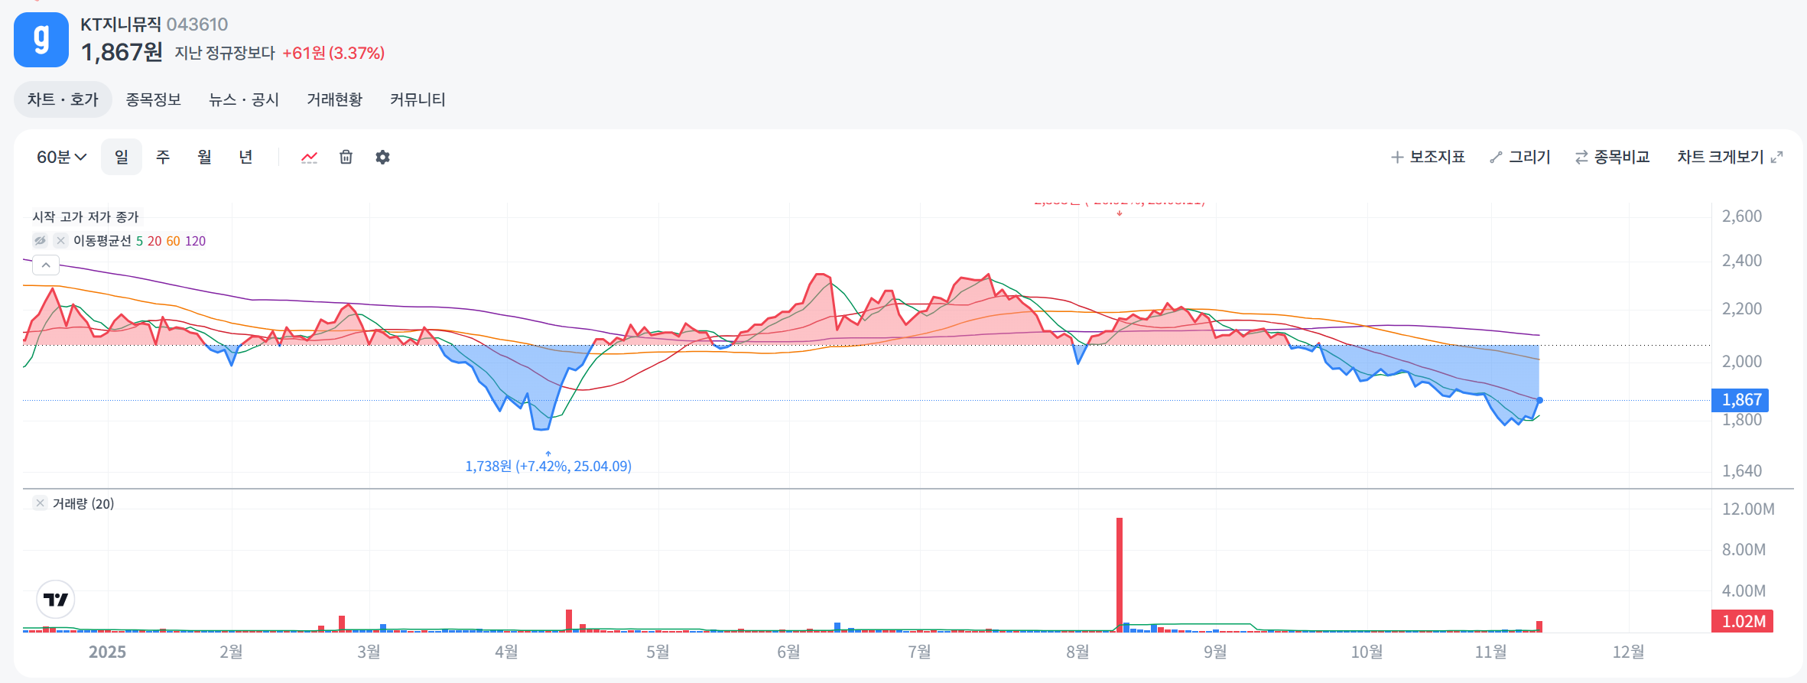The height and width of the screenshot is (683, 1807).
Task: Select the 년 period tab
Action: coord(245,157)
